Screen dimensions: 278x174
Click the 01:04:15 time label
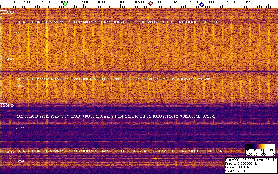pyautogui.click(x=7, y=152)
